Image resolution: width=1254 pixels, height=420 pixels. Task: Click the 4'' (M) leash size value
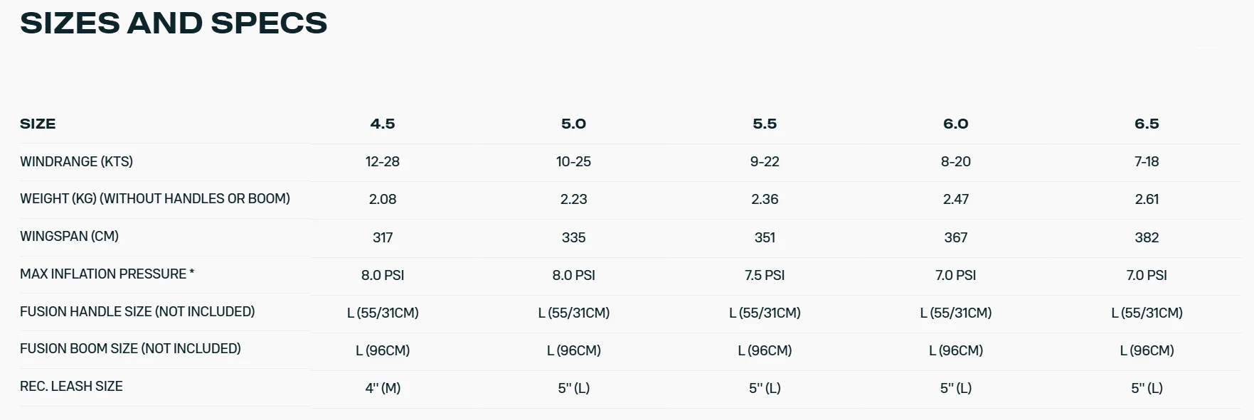pos(383,388)
